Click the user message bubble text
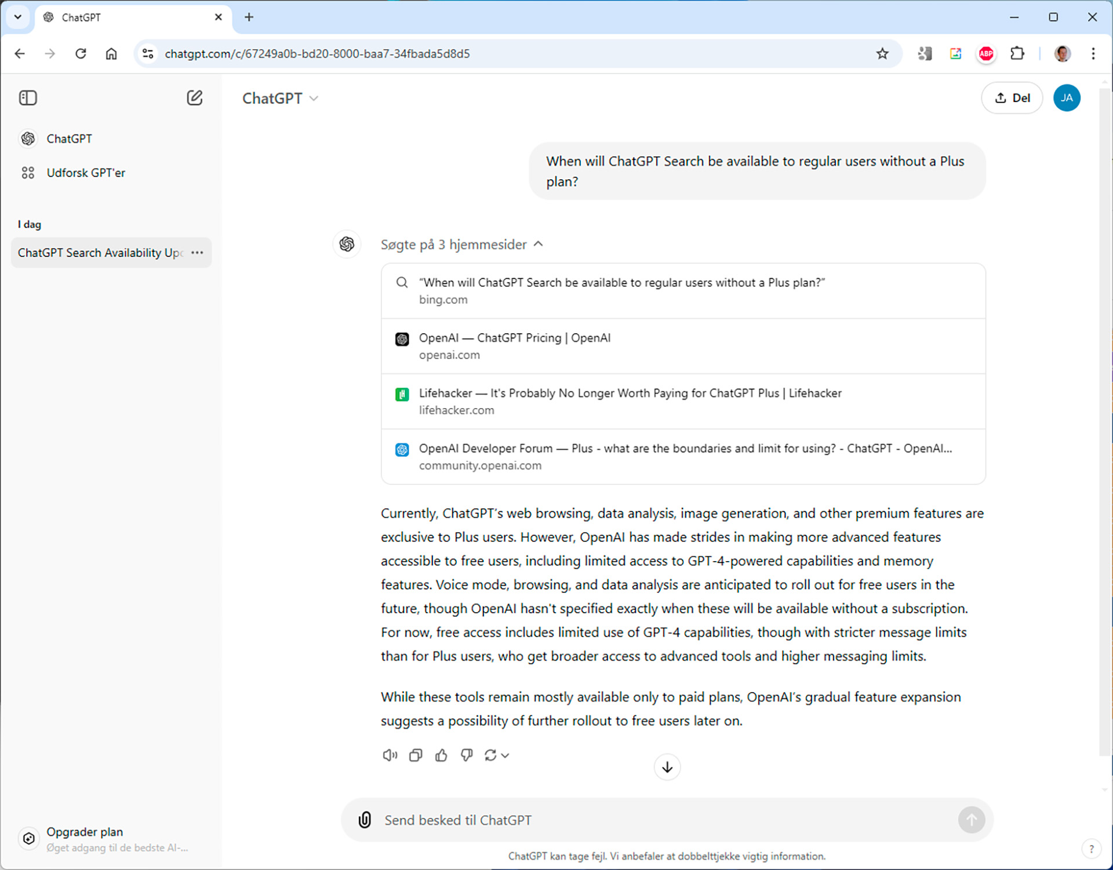This screenshot has height=870, width=1113. pos(755,171)
